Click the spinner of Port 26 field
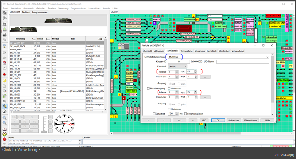Screen dimensions: 296x159 tap(195, 92)
